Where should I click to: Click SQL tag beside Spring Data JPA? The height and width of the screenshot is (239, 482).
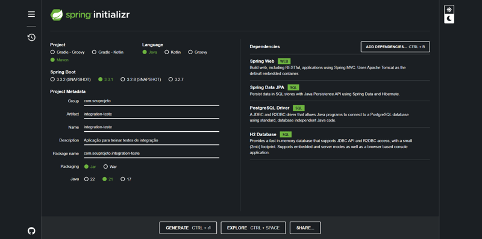tap(293, 87)
